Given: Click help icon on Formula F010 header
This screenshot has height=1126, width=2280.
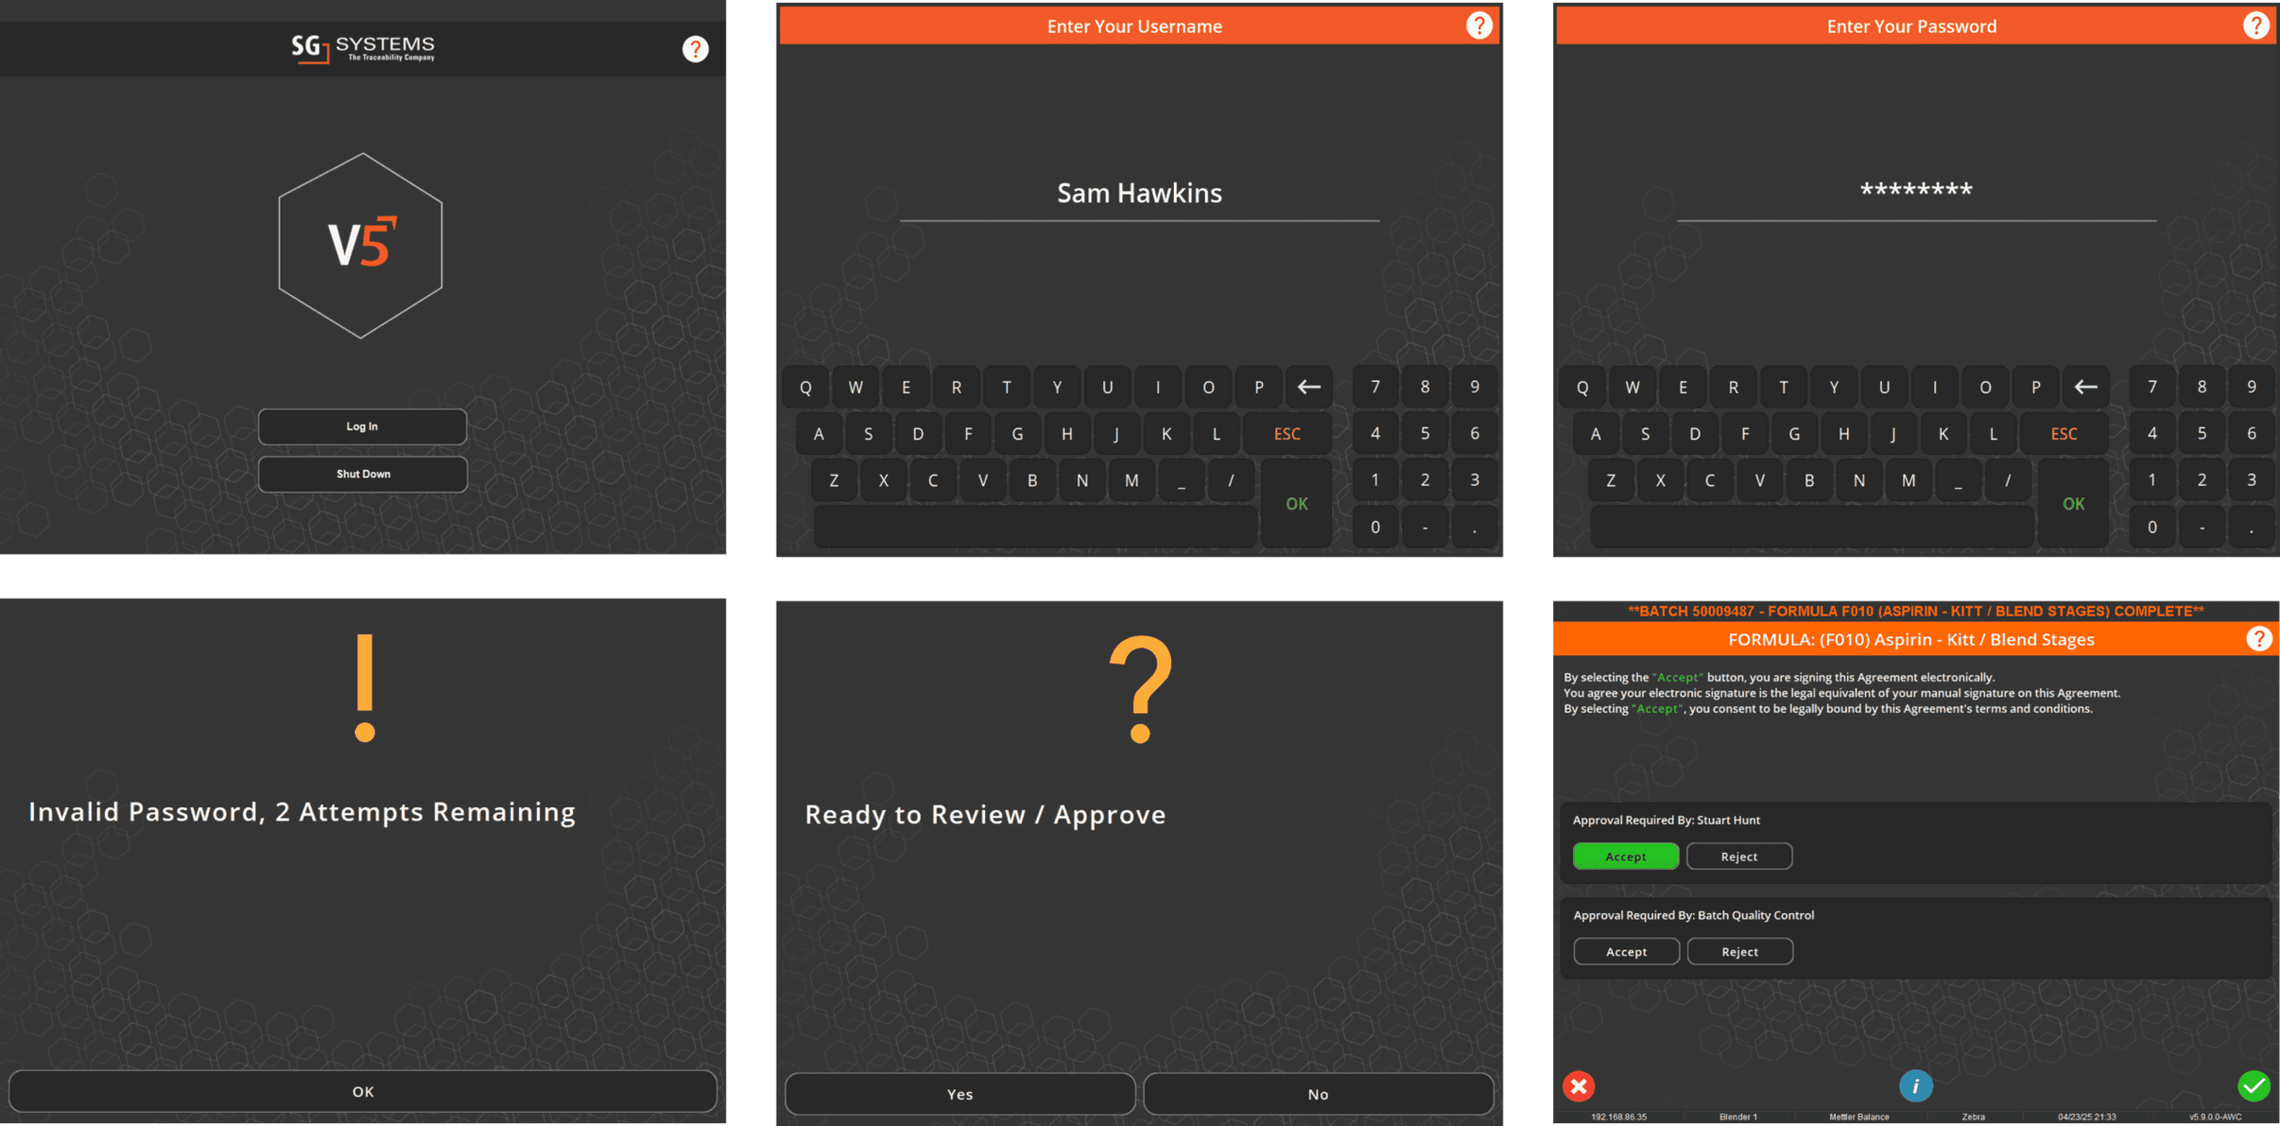Looking at the screenshot, I should 2258,639.
